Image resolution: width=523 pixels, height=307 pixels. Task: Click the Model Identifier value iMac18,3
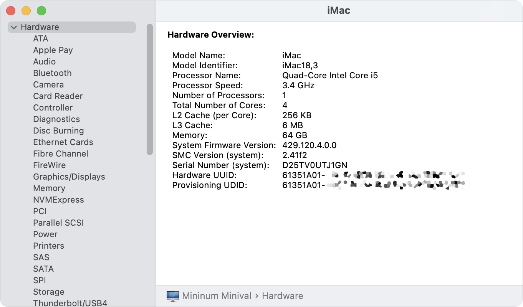[300, 66]
